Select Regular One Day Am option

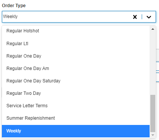pos(76,68)
